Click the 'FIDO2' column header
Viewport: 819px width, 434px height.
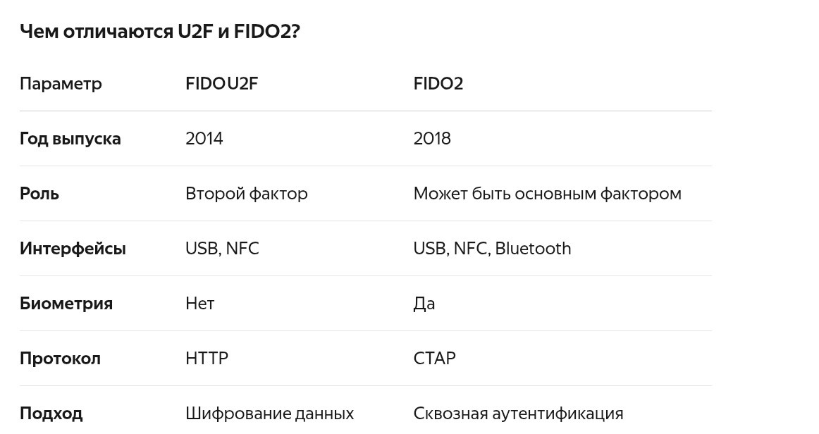pyautogui.click(x=438, y=84)
